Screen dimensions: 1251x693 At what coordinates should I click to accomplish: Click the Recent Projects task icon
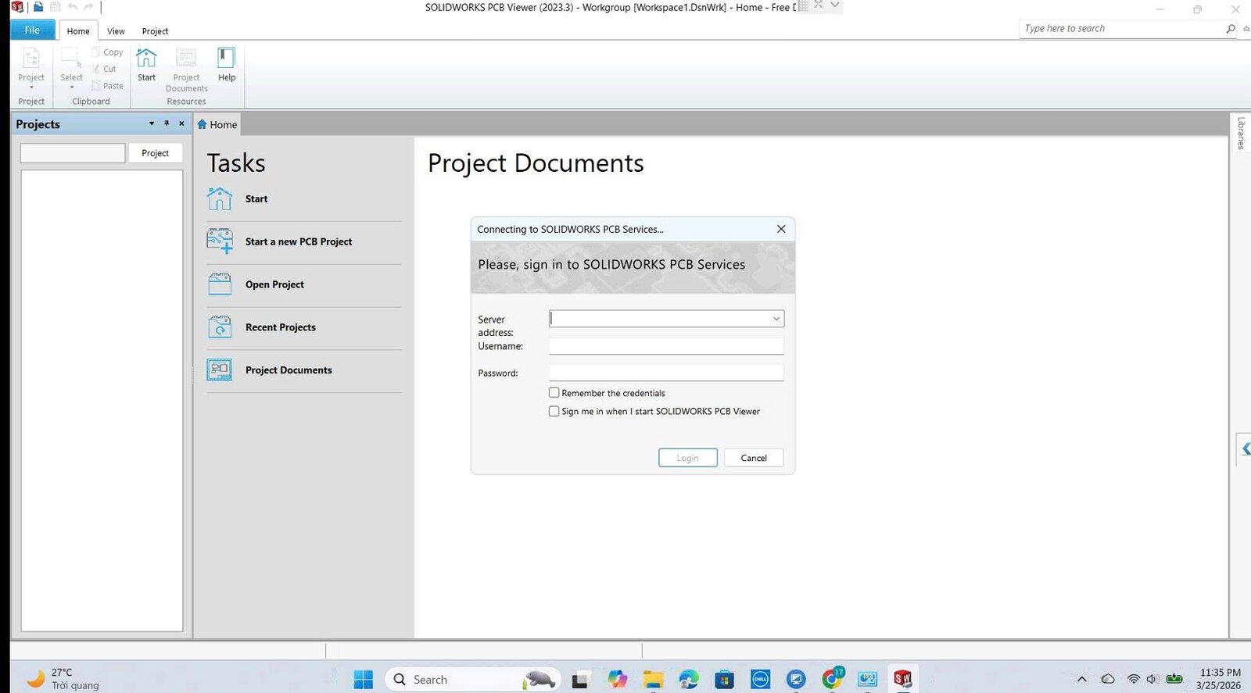[x=220, y=327]
